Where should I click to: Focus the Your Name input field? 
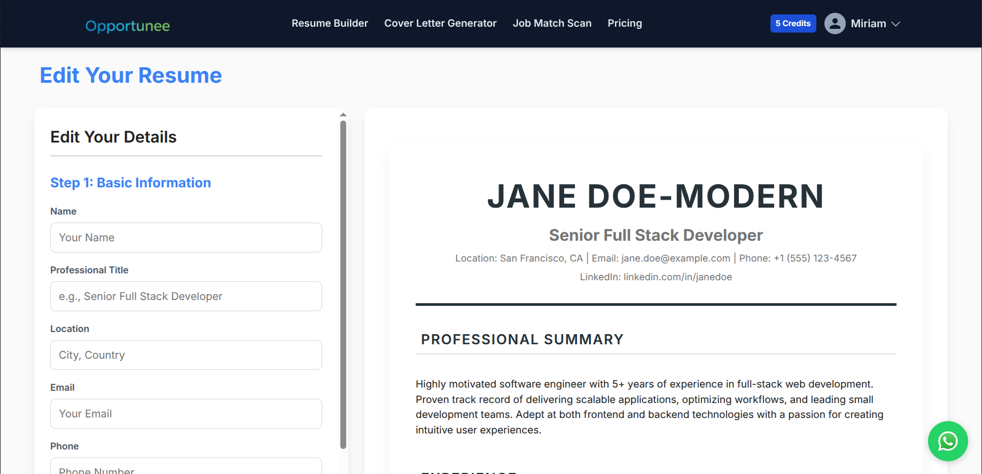(x=186, y=238)
